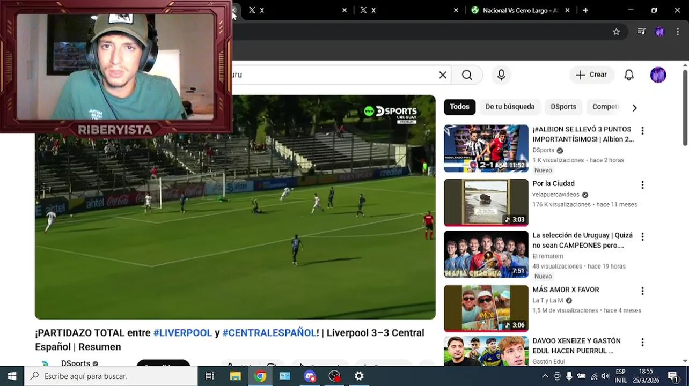Open options for MÁS AMOR X FAVOR video

(642, 291)
